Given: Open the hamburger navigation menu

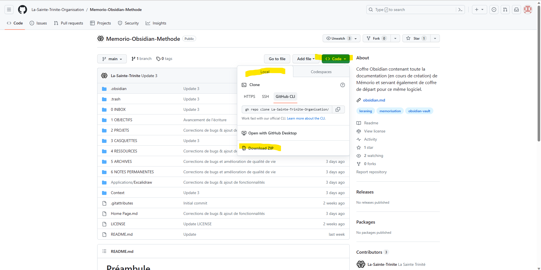Looking at the screenshot, I should pos(9,10).
